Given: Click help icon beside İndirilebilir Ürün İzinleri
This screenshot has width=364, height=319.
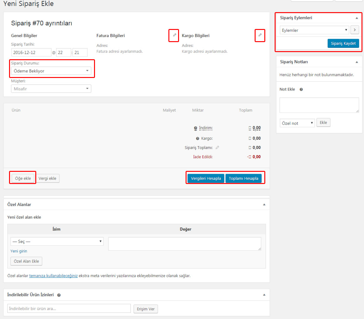Looking at the screenshot, I should coord(59,295).
